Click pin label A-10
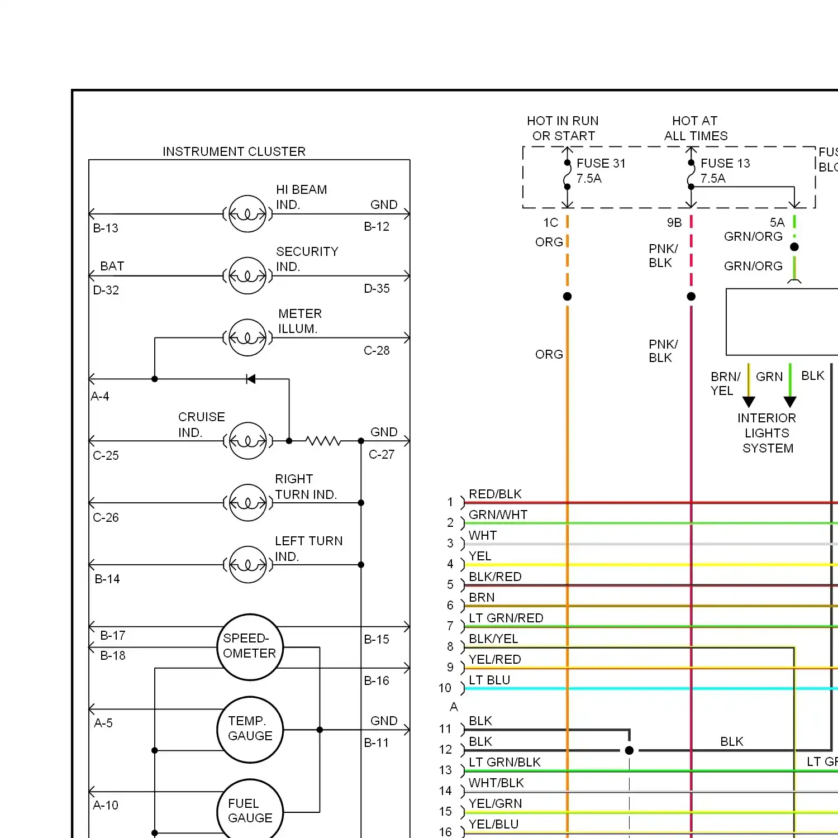Image resolution: width=838 pixels, height=838 pixels. [106, 805]
